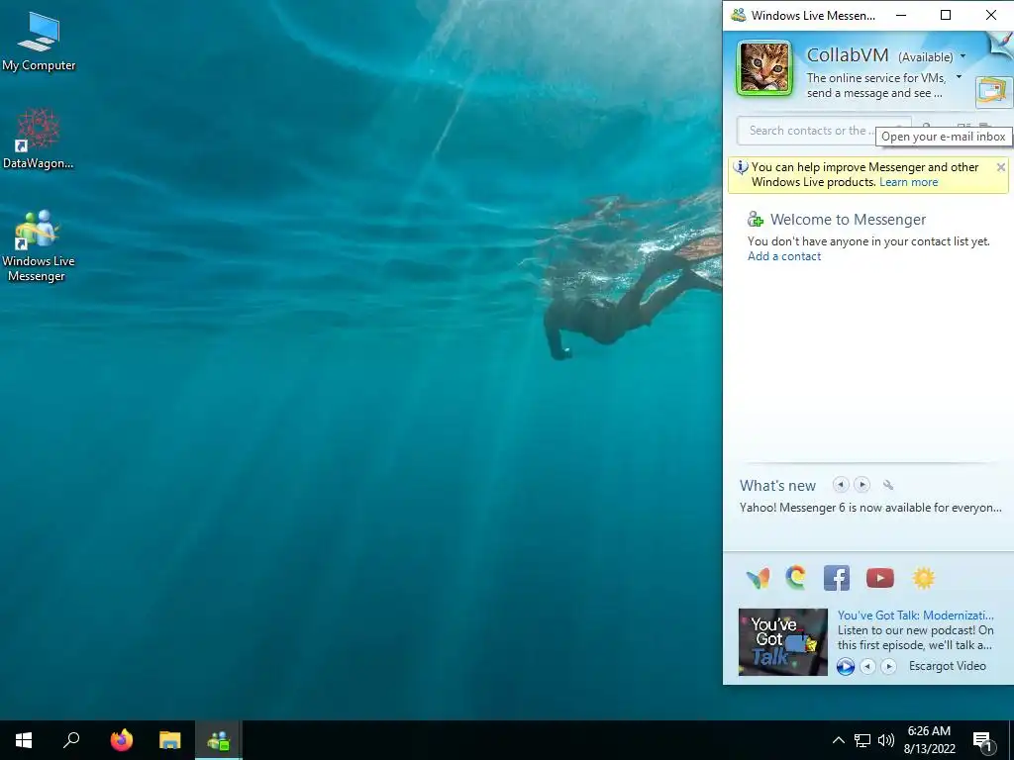1014x760 pixels.
Task: Click the Learn more link
Action: 908,182
